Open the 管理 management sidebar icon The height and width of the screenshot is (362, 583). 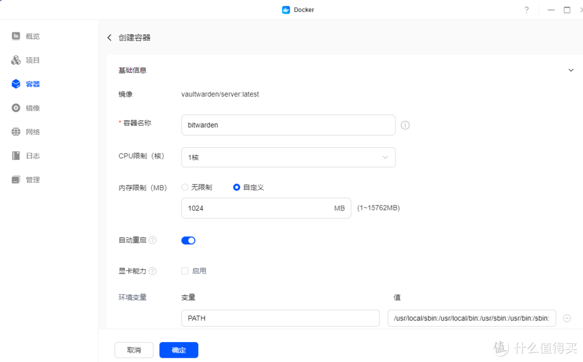(x=16, y=180)
